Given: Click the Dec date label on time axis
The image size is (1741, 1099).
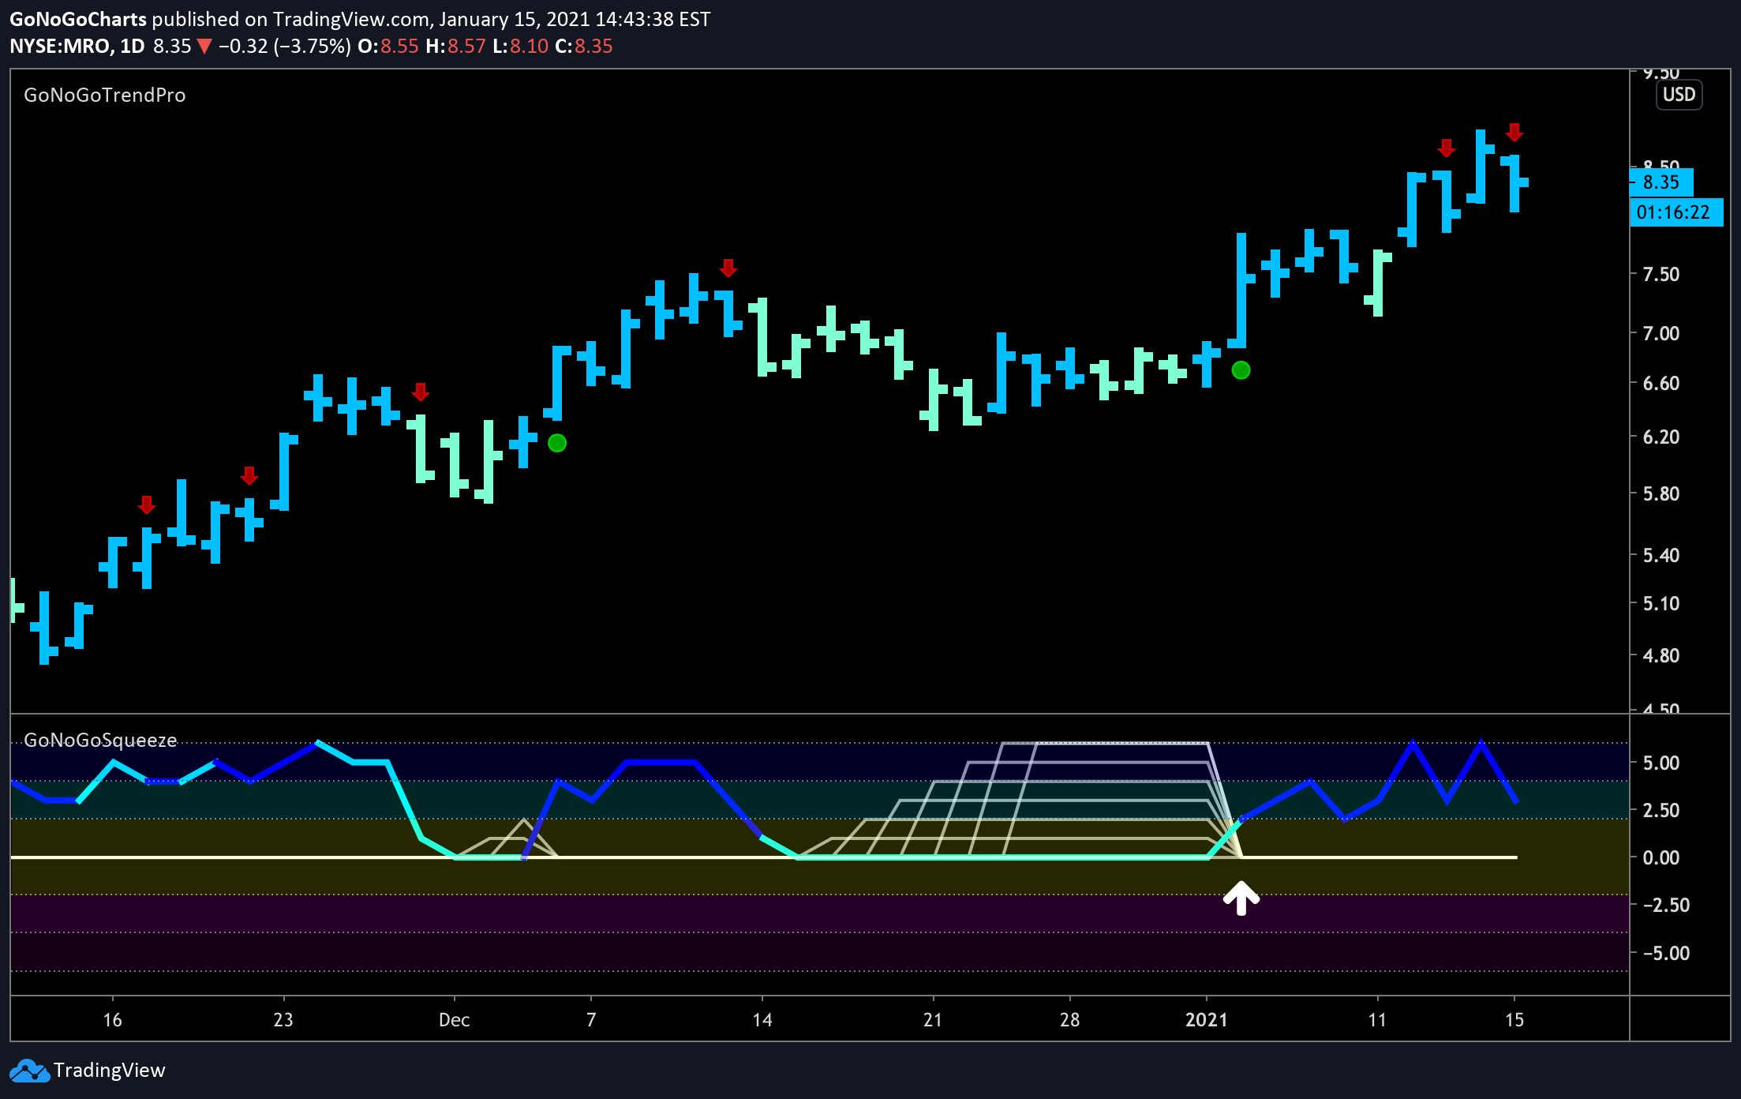Looking at the screenshot, I should click(455, 1020).
